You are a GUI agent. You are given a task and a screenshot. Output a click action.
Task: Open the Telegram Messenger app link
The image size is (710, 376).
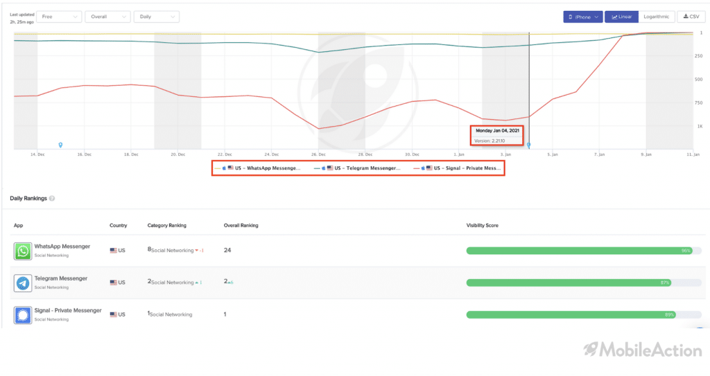(61, 278)
